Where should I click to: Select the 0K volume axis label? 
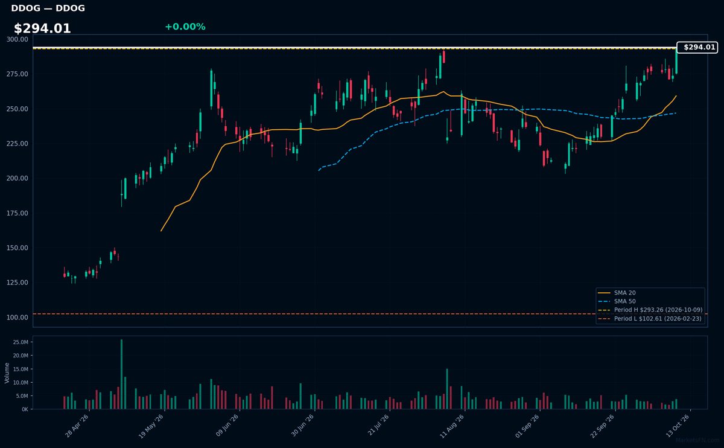pos(25,409)
